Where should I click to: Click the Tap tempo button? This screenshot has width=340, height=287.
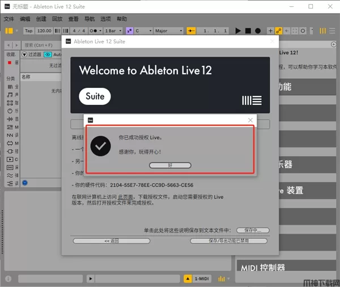[x=28, y=31]
